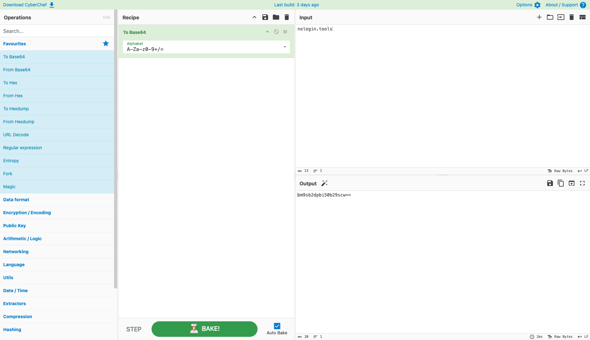590x340 pixels.
Task: Open the Options settings
Action: point(528,5)
